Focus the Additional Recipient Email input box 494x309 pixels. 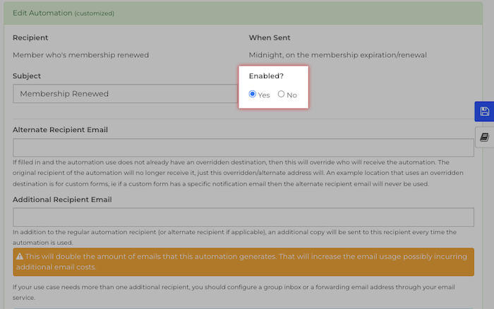(x=243, y=217)
